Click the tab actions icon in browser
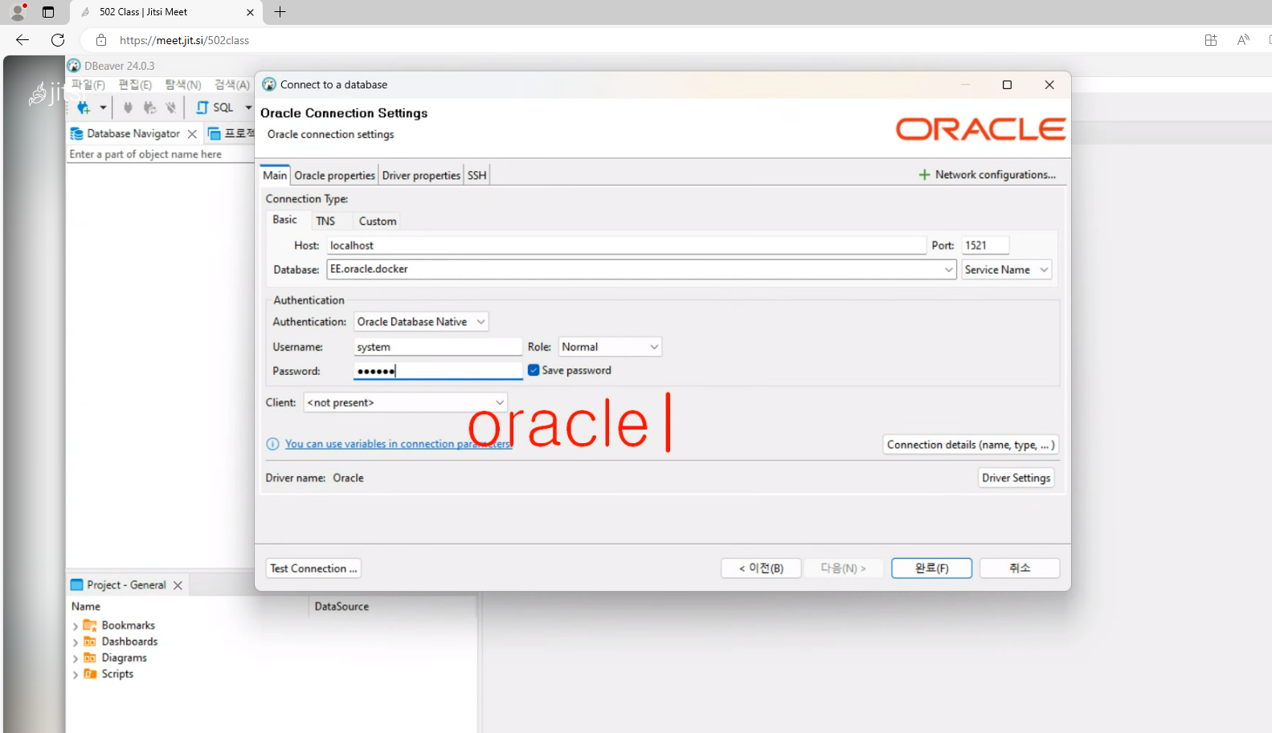The height and width of the screenshot is (733, 1272). (x=48, y=12)
